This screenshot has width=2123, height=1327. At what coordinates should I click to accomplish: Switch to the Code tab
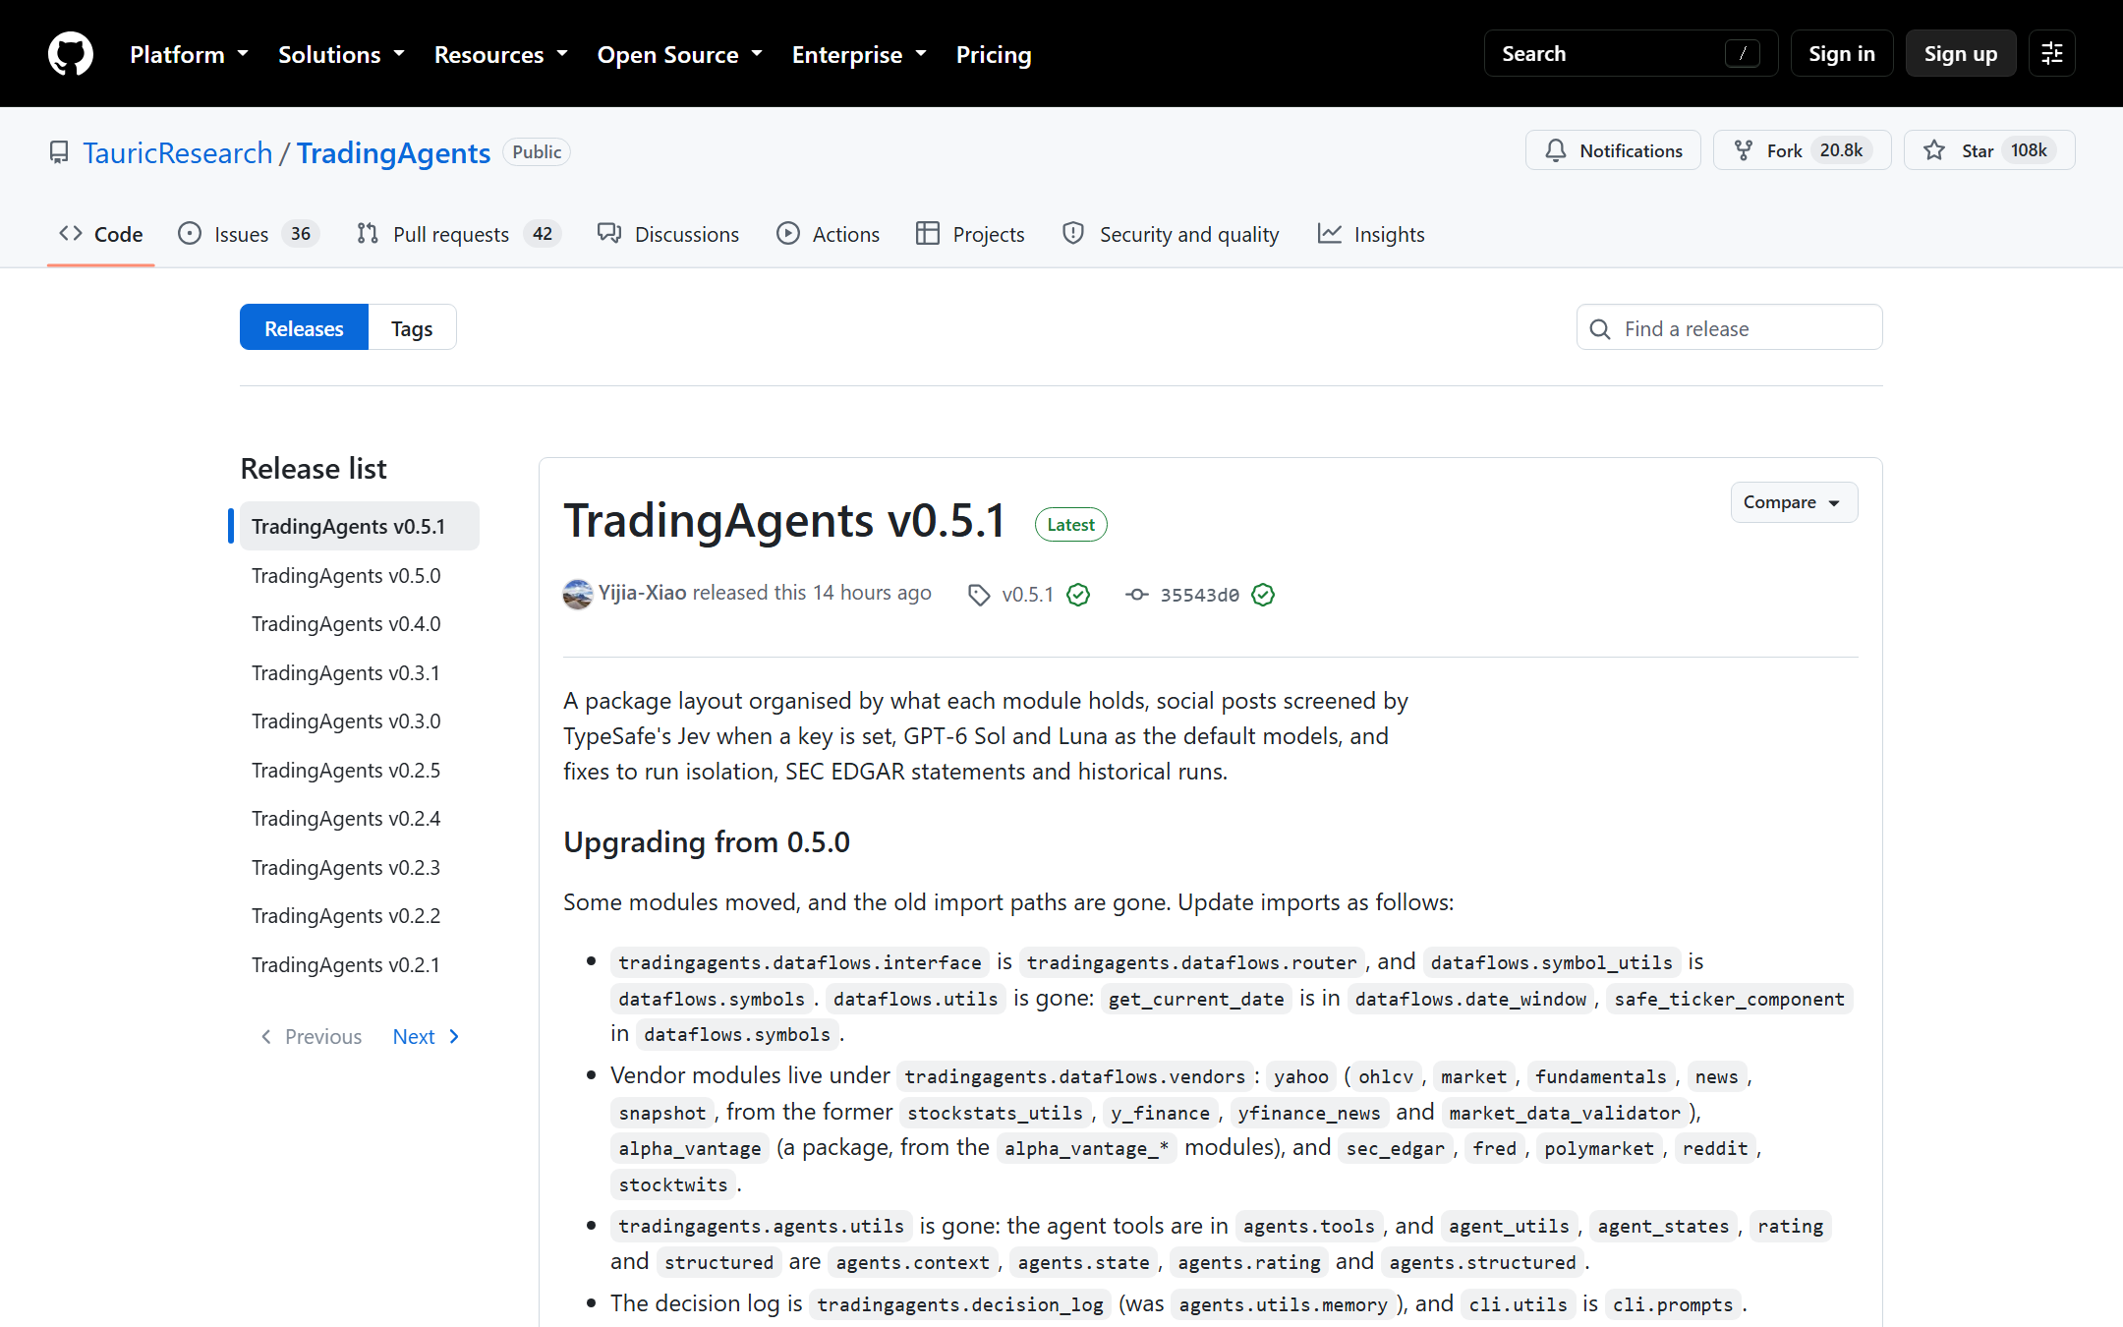click(101, 234)
